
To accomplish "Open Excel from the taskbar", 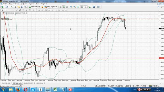I will (x=55, y=89).
